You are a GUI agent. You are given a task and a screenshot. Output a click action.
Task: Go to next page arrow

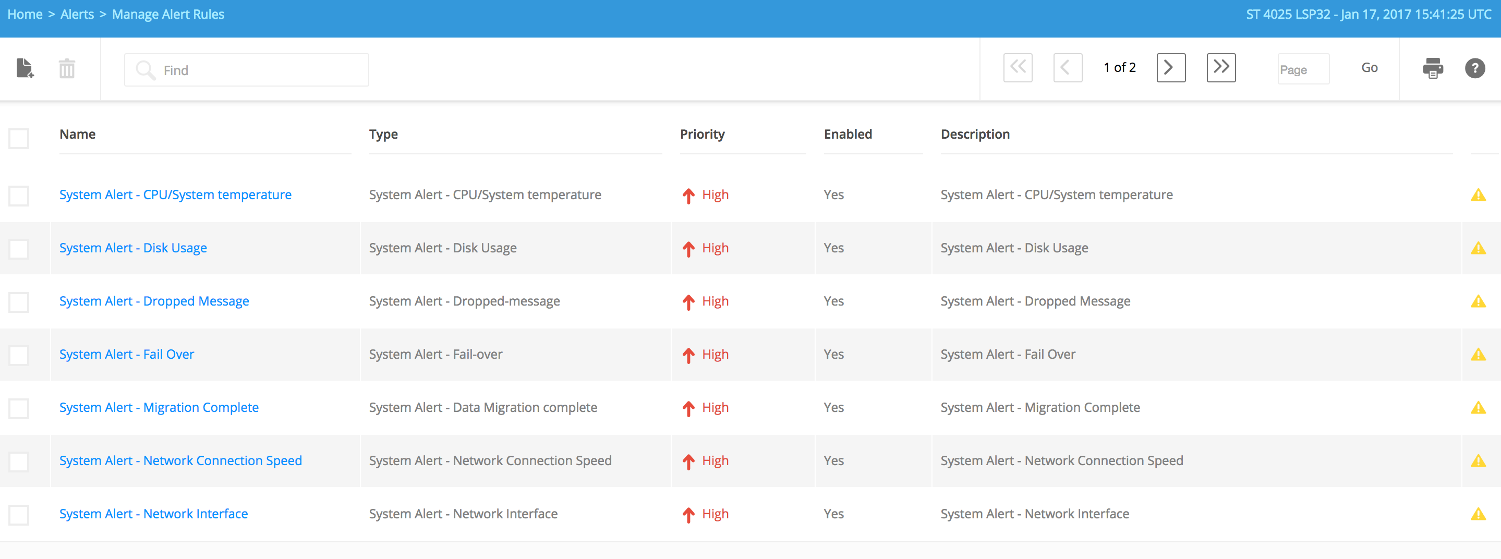(1171, 68)
